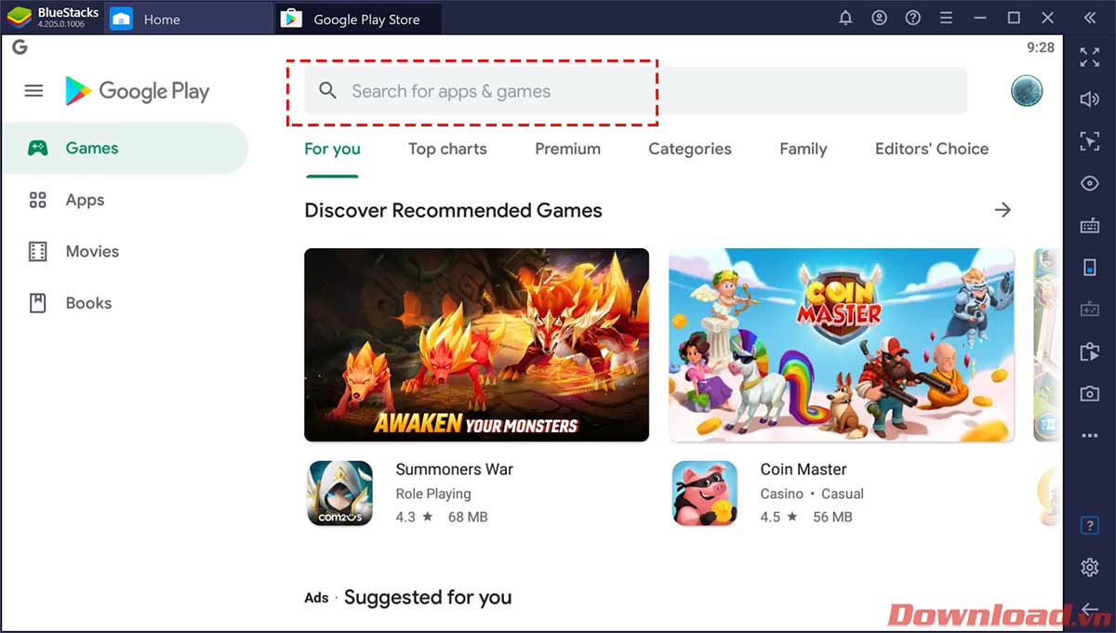This screenshot has height=633, width=1116.
Task: Click the Google Play logo
Action: click(138, 91)
